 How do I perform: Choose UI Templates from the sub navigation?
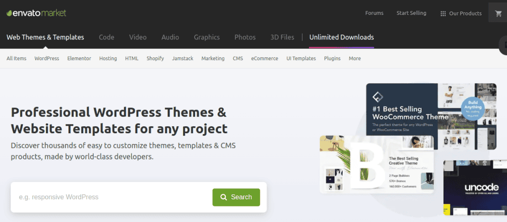301,58
